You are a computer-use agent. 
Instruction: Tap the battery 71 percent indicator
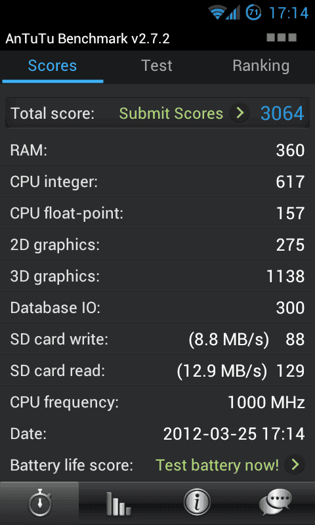tap(253, 12)
